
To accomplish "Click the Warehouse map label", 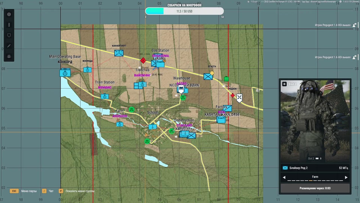I will 182,78.
